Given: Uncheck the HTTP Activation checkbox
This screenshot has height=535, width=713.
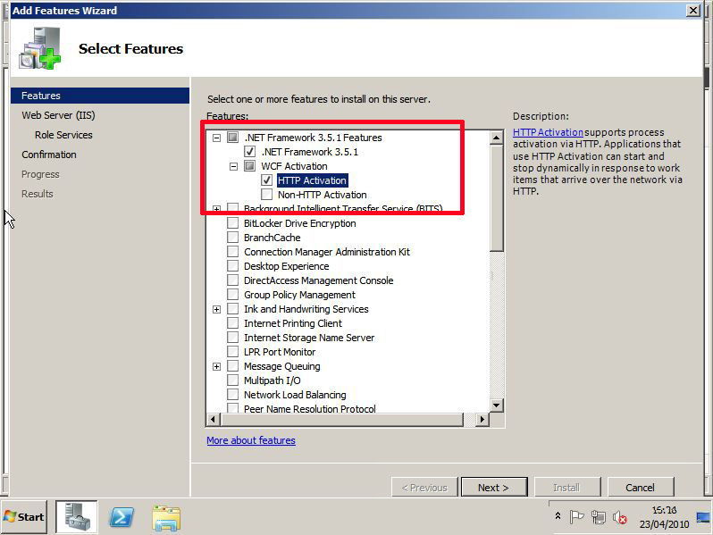Looking at the screenshot, I should click(x=267, y=180).
